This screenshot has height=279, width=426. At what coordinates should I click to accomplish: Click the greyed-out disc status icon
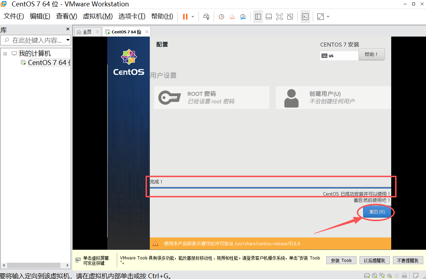(x=397, y=276)
